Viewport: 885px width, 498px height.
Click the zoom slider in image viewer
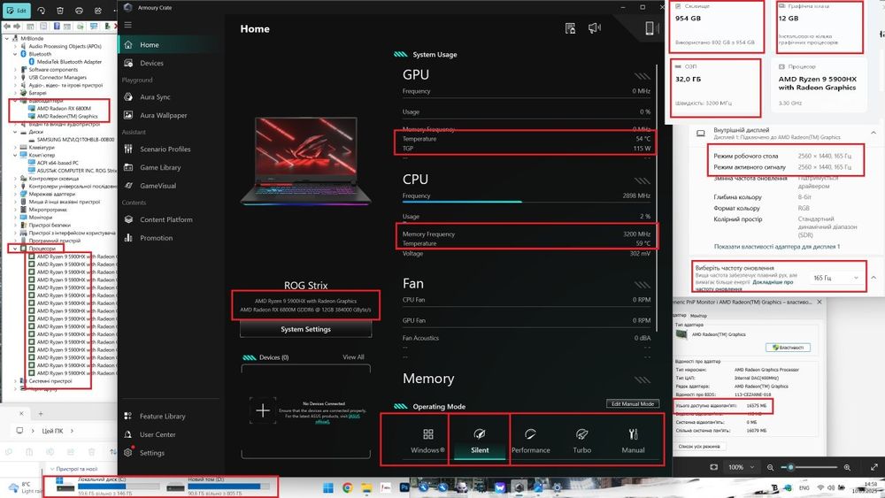click(809, 467)
